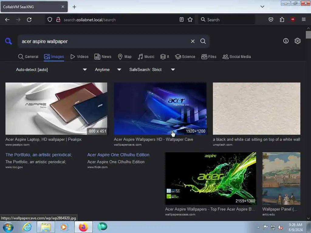The image size is (311, 233).
Task: Open the Wallpaper Panel painting thumbnail
Action: coord(281,178)
